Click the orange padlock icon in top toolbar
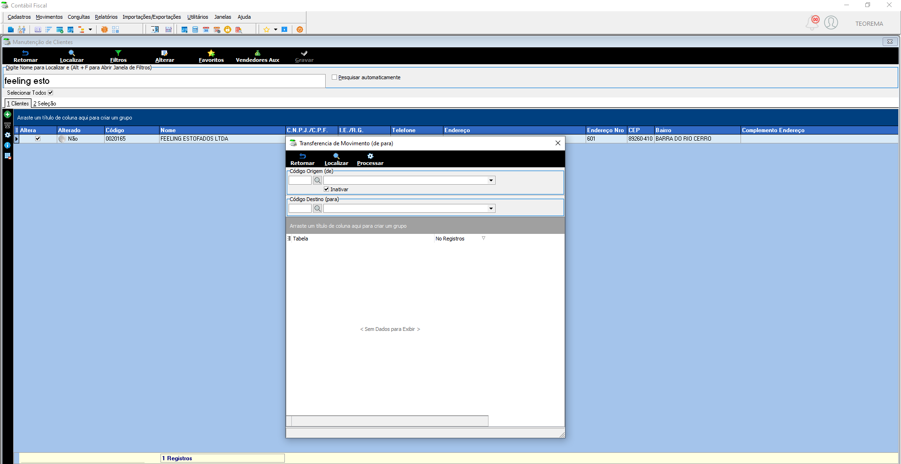The height and width of the screenshot is (464, 901). pyautogui.click(x=228, y=30)
